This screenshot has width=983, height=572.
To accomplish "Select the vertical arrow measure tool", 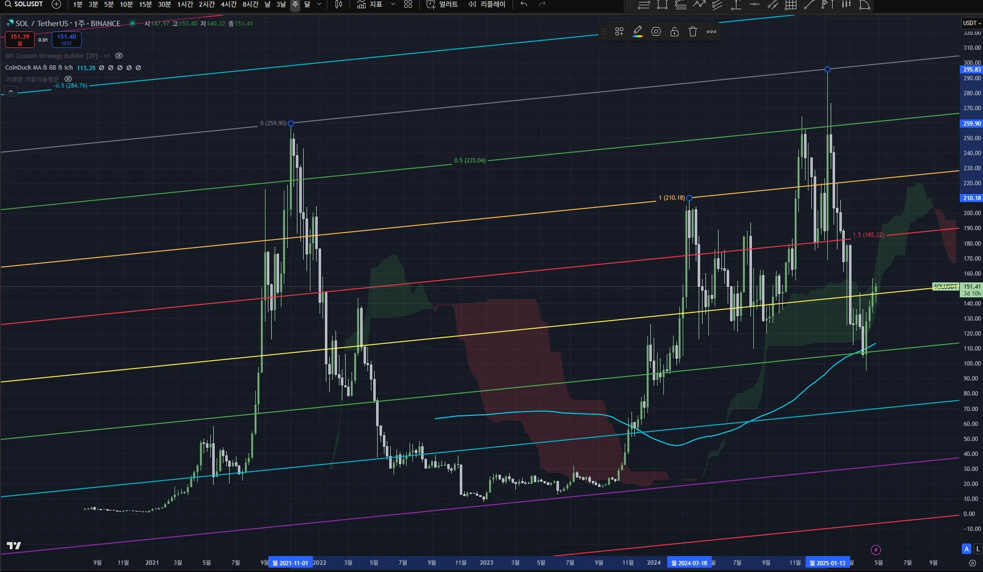I will (x=736, y=5).
